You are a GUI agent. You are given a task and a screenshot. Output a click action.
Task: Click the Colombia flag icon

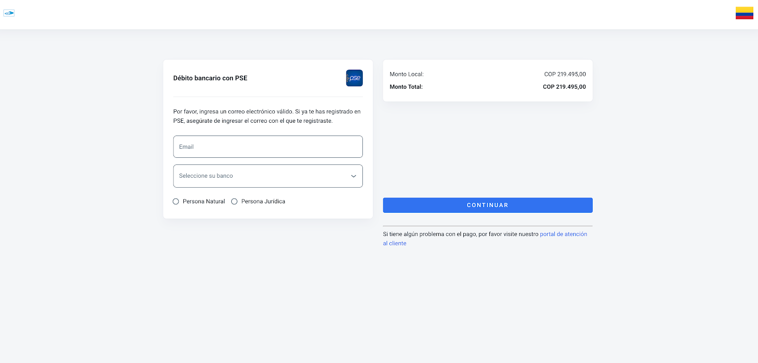(x=744, y=13)
